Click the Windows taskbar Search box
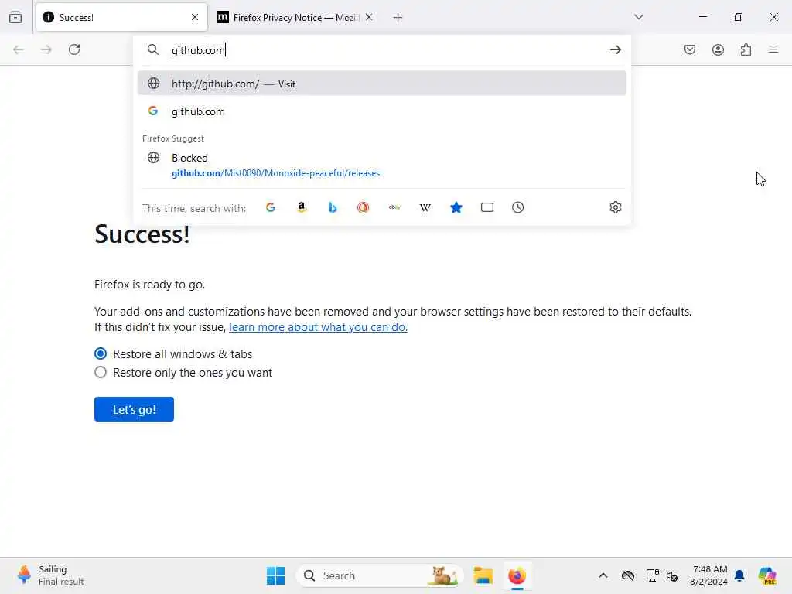 click(380, 575)
